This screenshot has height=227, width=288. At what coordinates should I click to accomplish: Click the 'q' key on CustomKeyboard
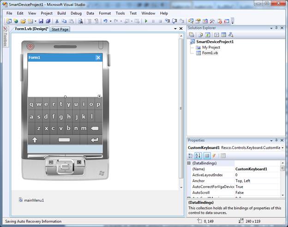pyautogui.click(x=31, y=104)
